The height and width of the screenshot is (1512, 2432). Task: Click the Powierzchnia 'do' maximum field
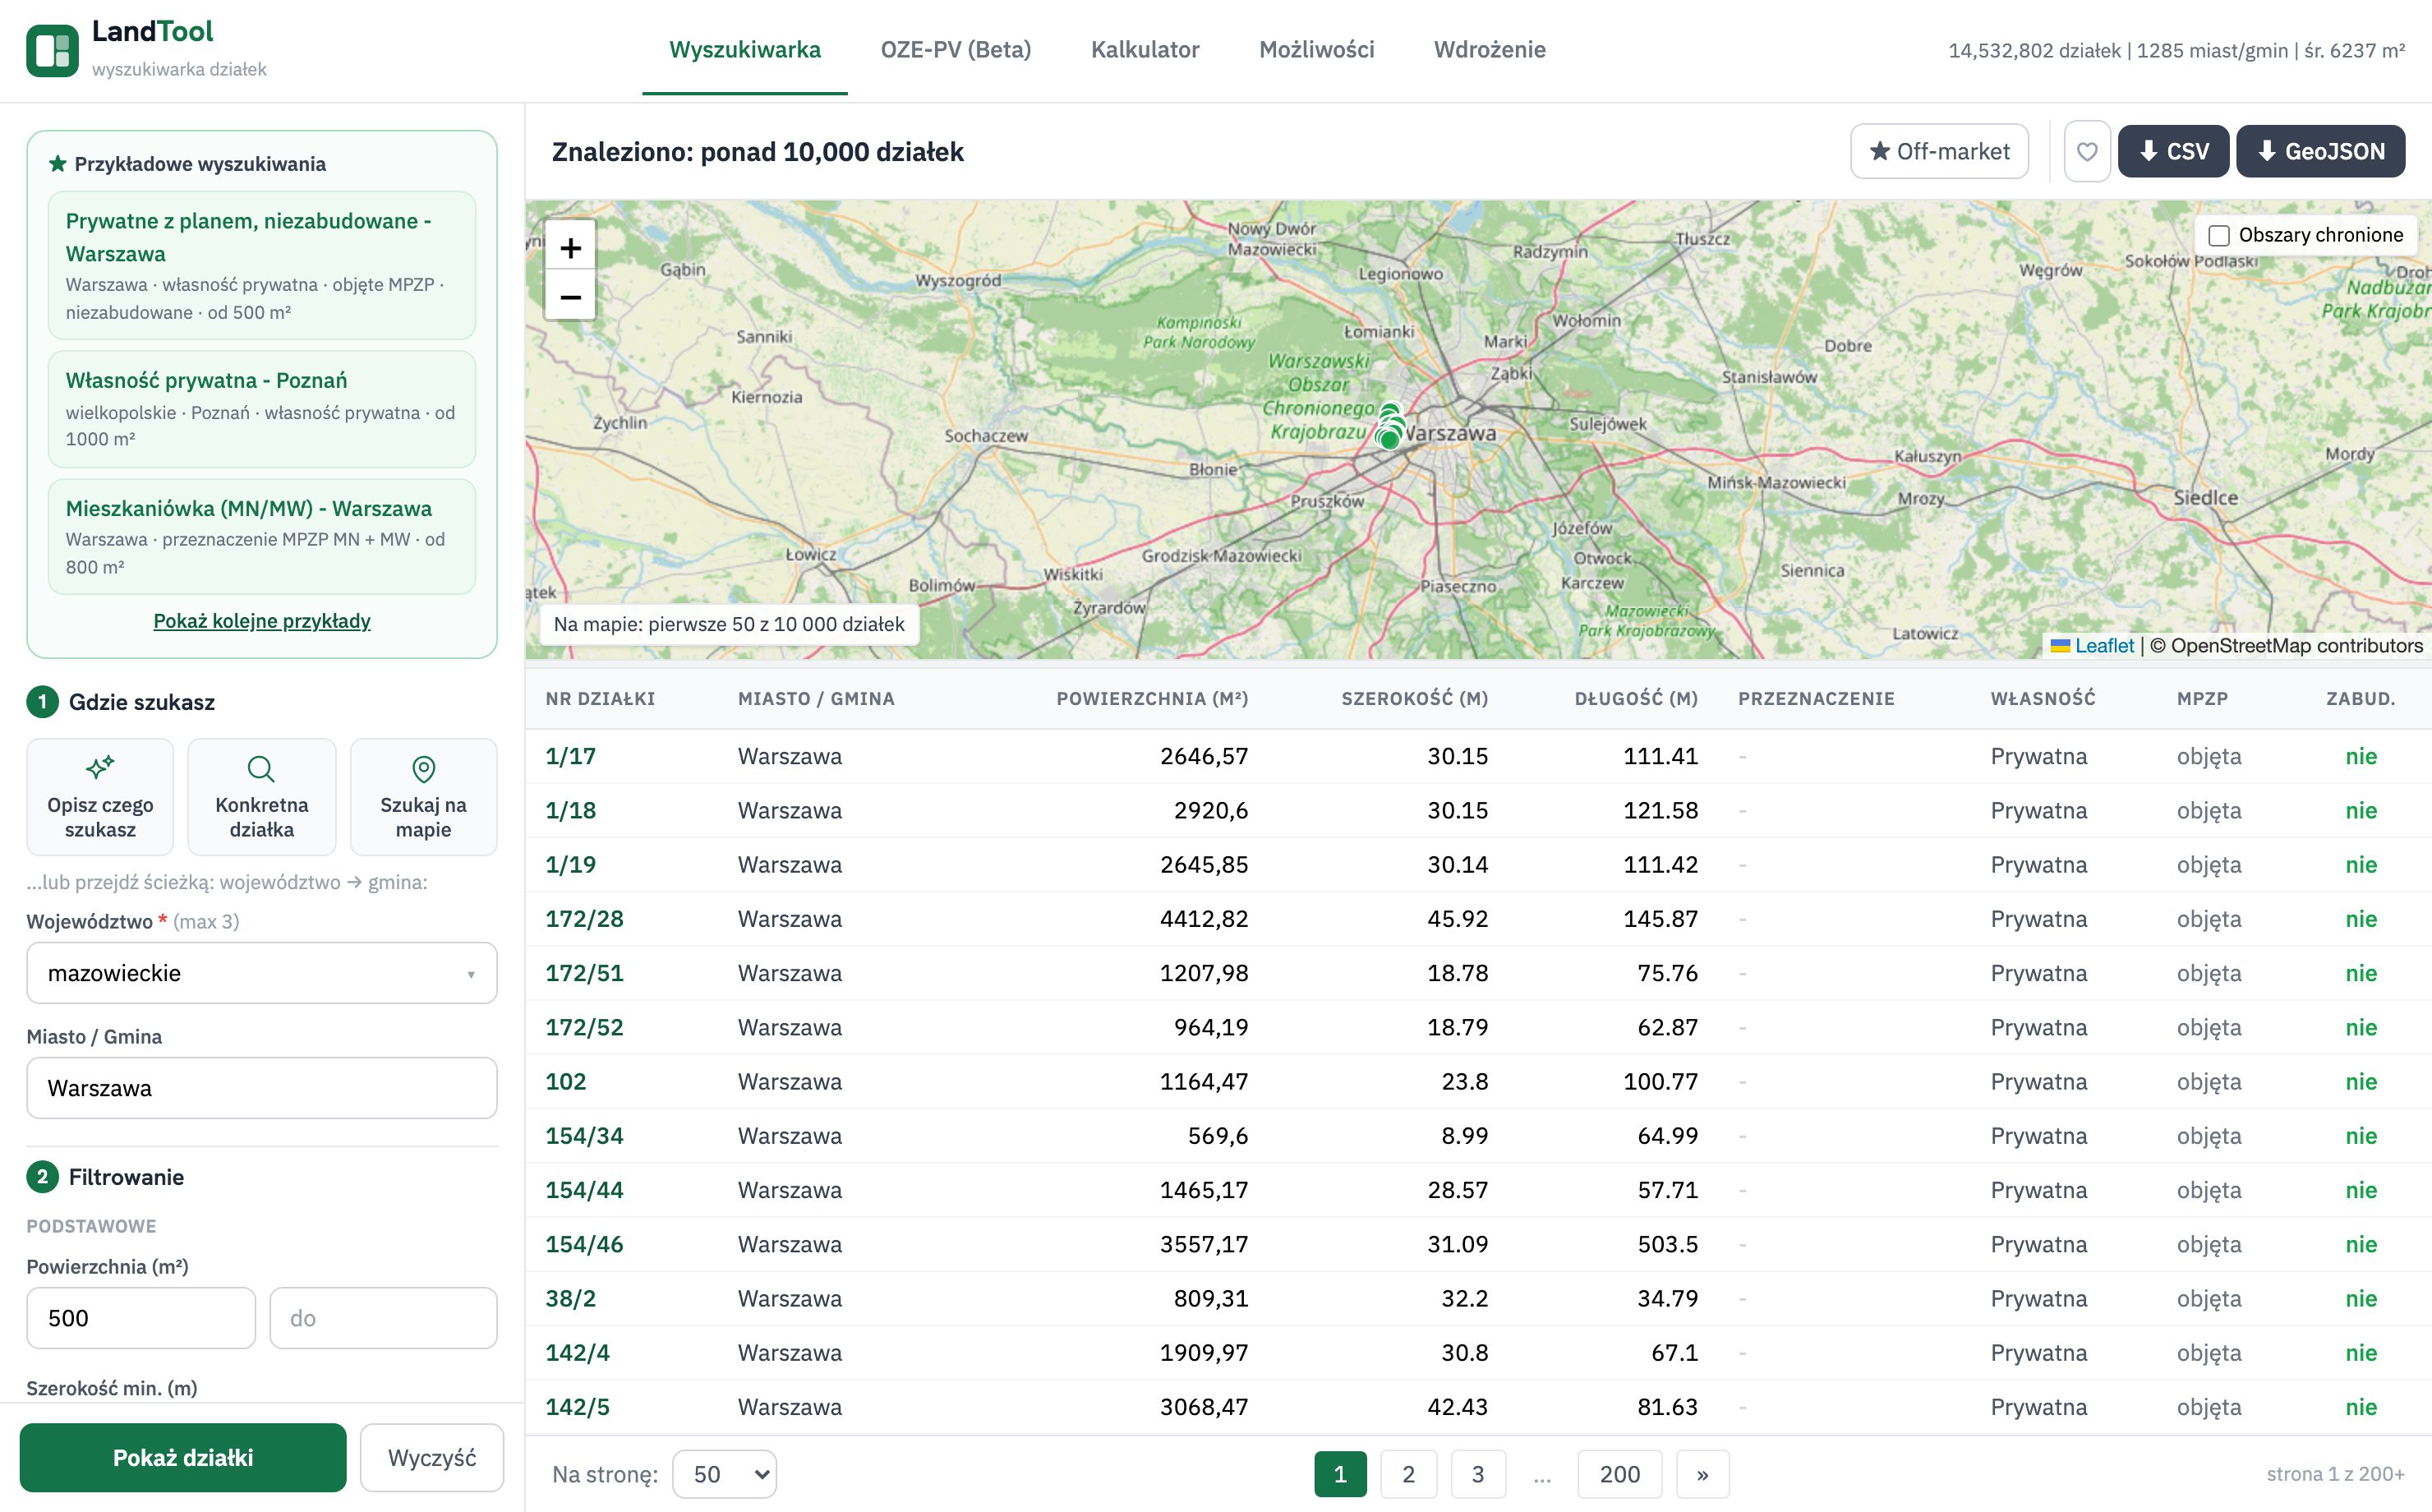[x=383, y=1318]
